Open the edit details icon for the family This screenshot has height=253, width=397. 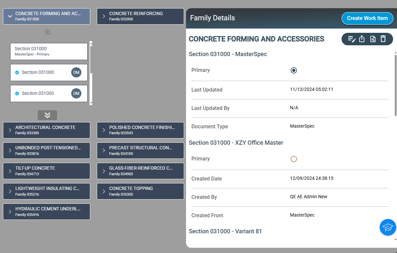pyautogui.click(x=351, y=39)
